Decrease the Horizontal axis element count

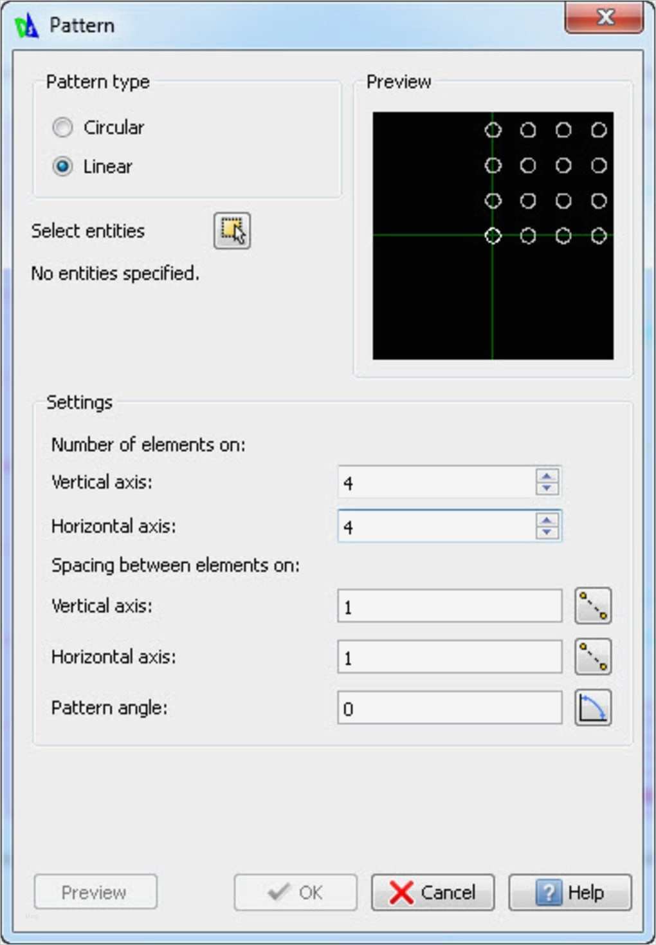click(547, 532)
